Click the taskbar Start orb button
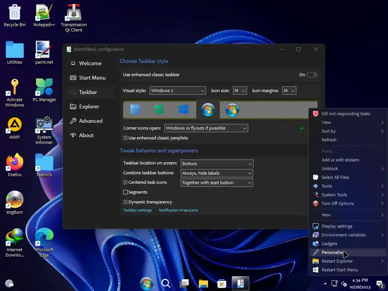Image resolution: width=388 pixels, height=291 pixels. [x=147, y=283]
